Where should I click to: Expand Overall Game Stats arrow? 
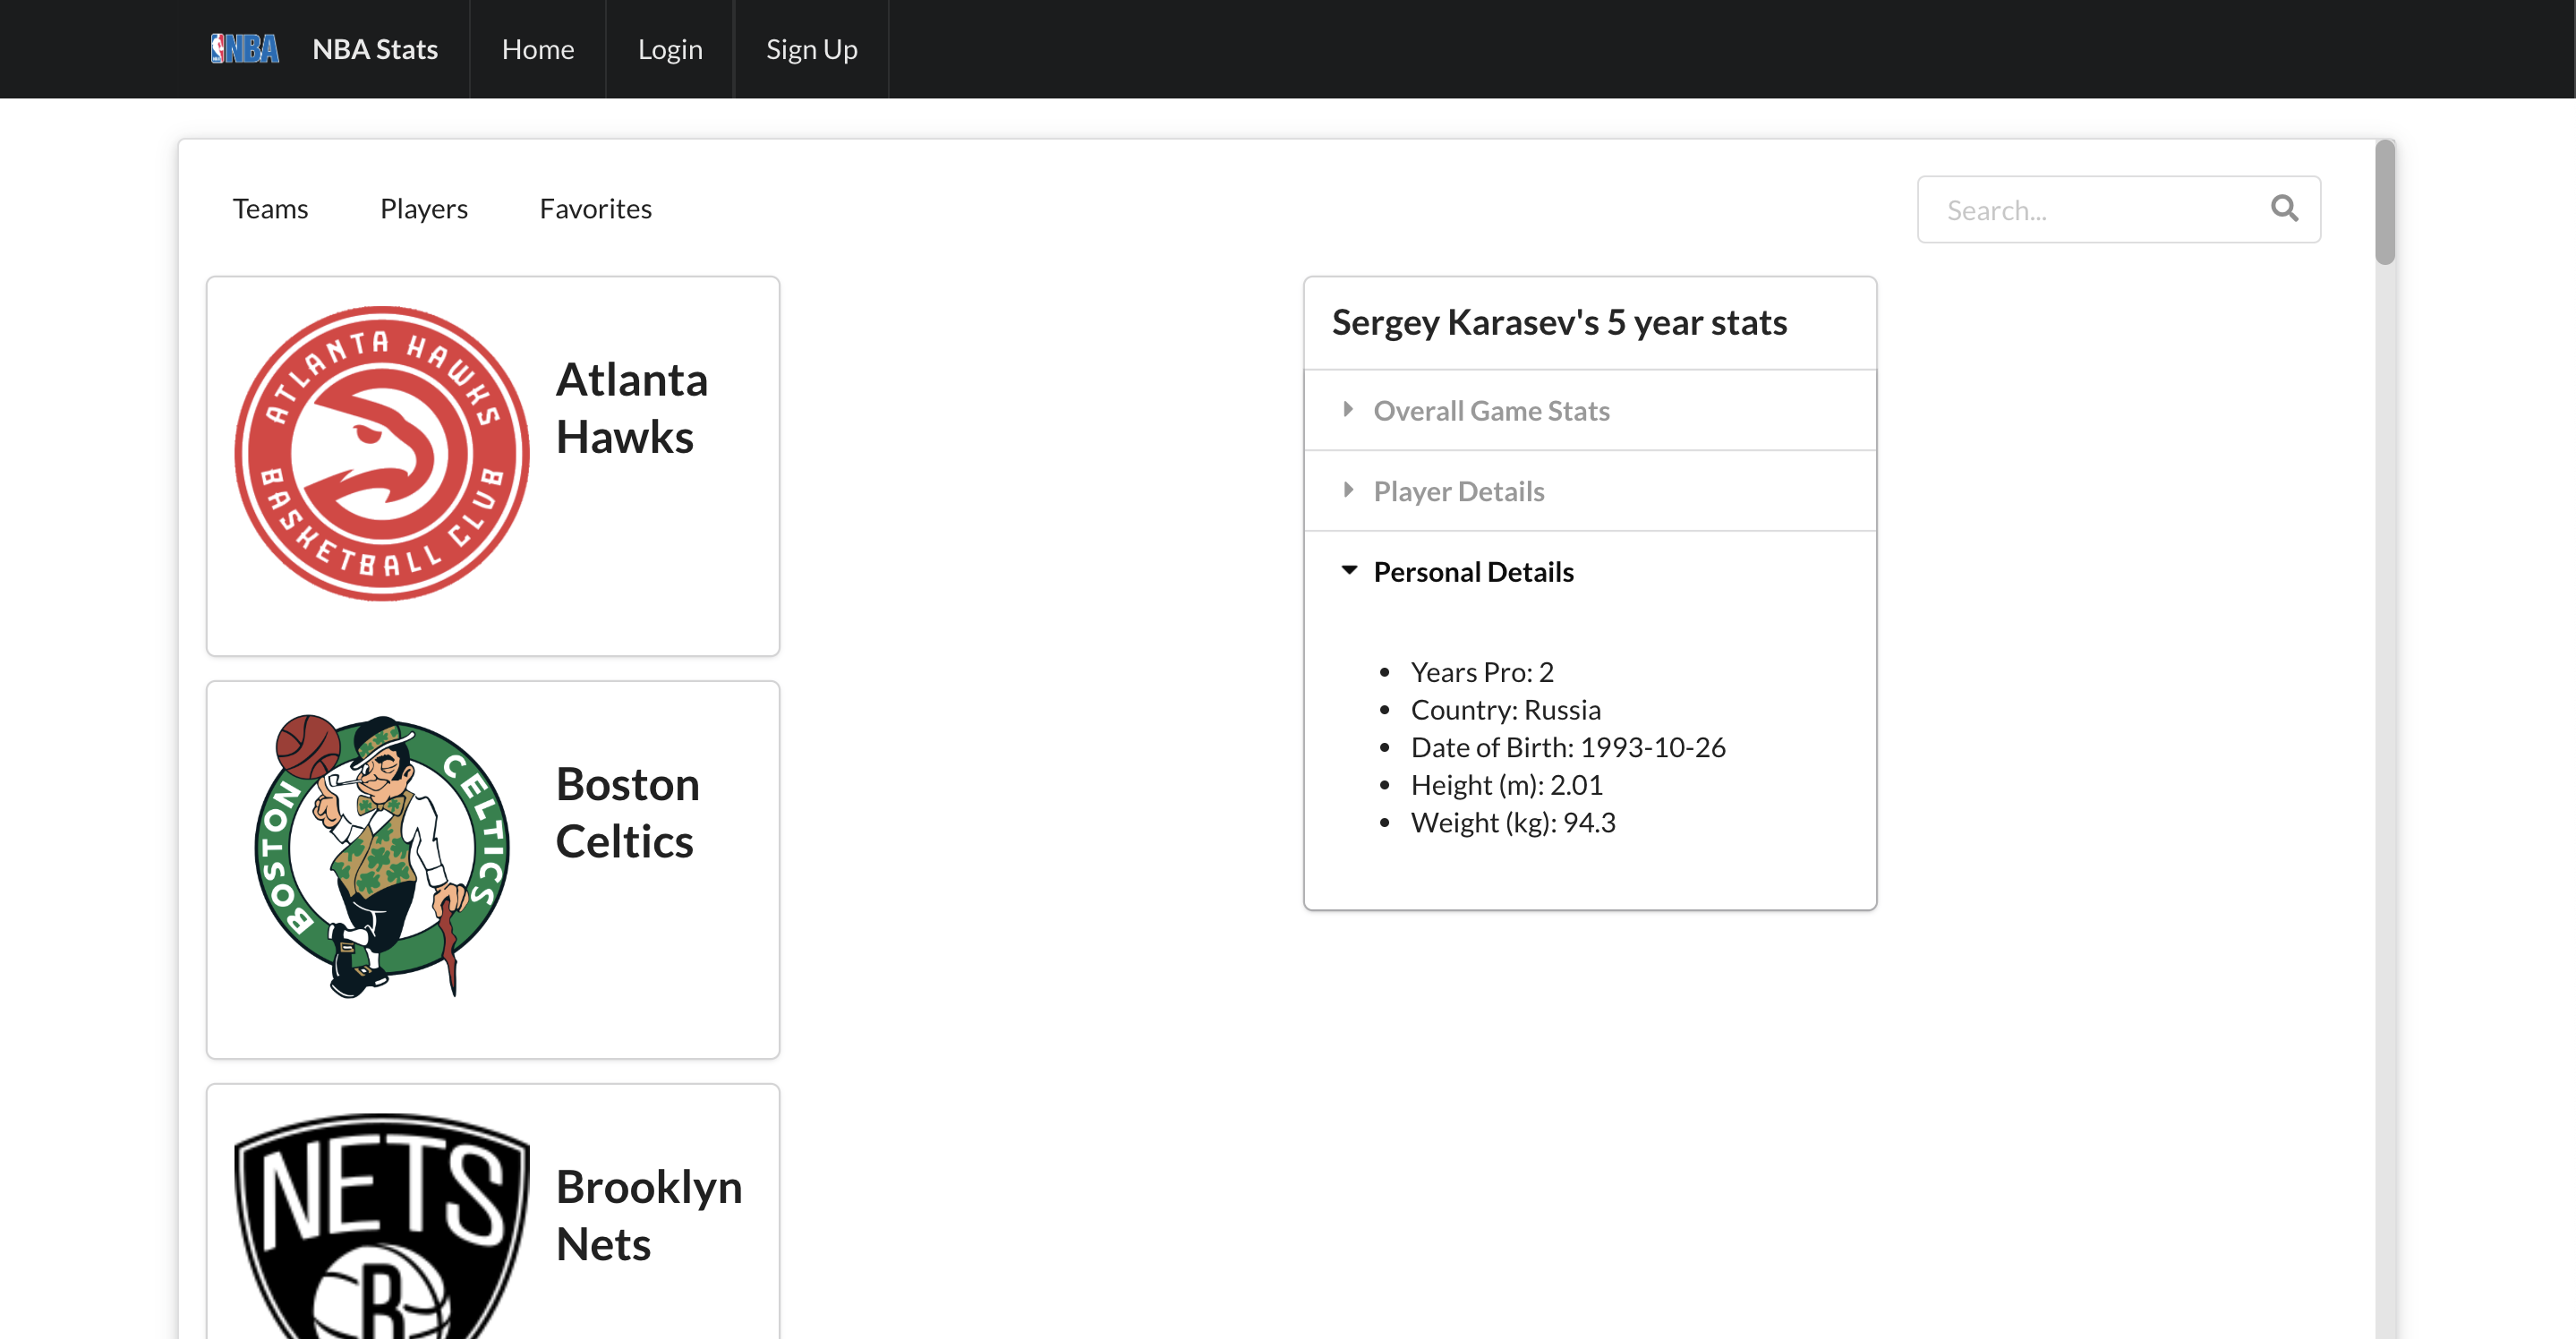[1348, 410]
